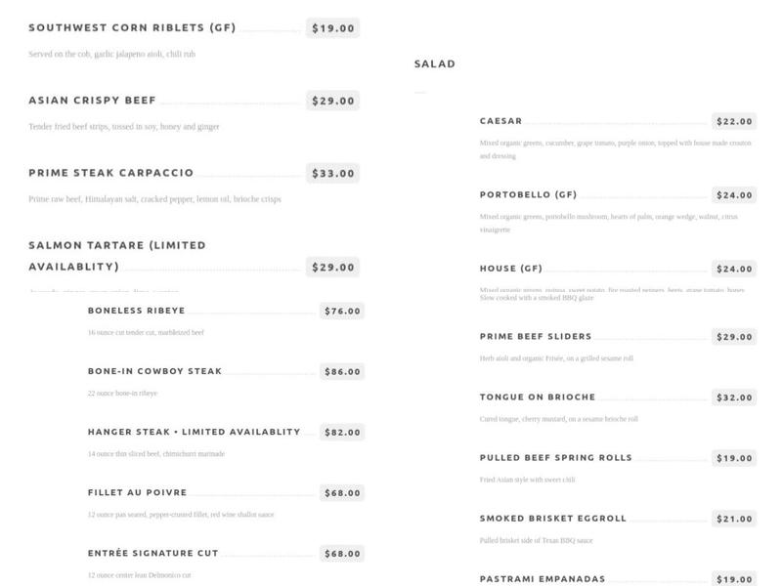
Task: Click the Entrée Signature Cut title
Action: click(152, 554)
